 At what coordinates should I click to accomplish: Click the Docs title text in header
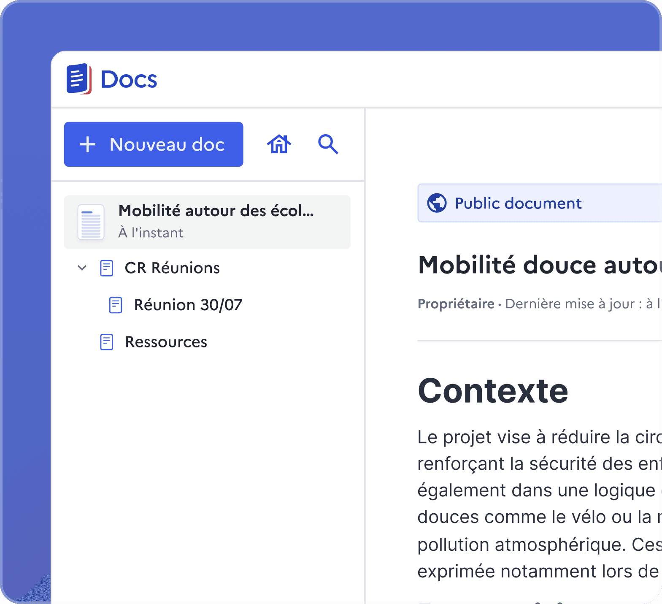[x=129, y=79]
